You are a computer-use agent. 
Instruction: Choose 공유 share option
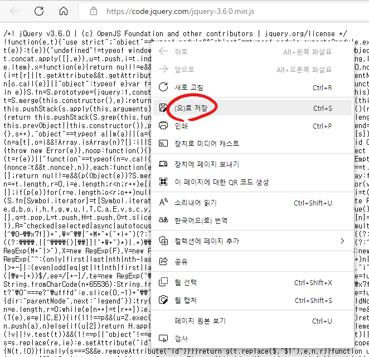pos(253,262)
